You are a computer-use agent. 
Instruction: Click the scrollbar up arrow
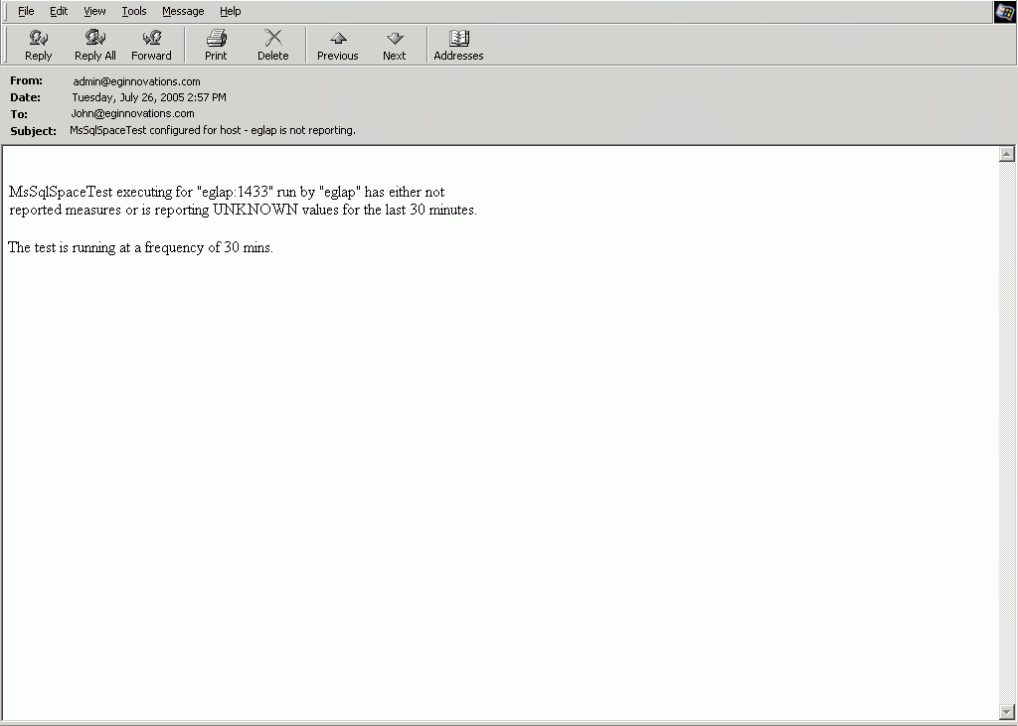click(x=1006, y=154)
